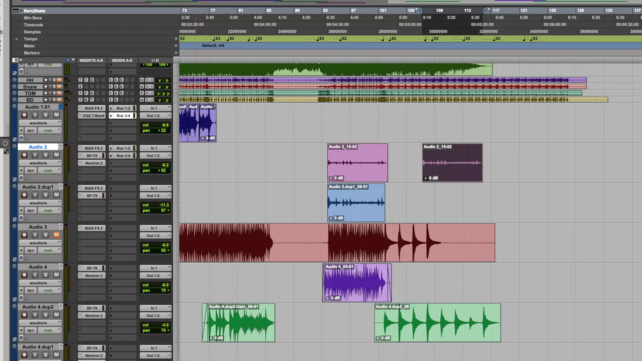
Task: Click the elastic audio clock icon on Audio 4
Action: pyautogui.click(x=21, y=298)
